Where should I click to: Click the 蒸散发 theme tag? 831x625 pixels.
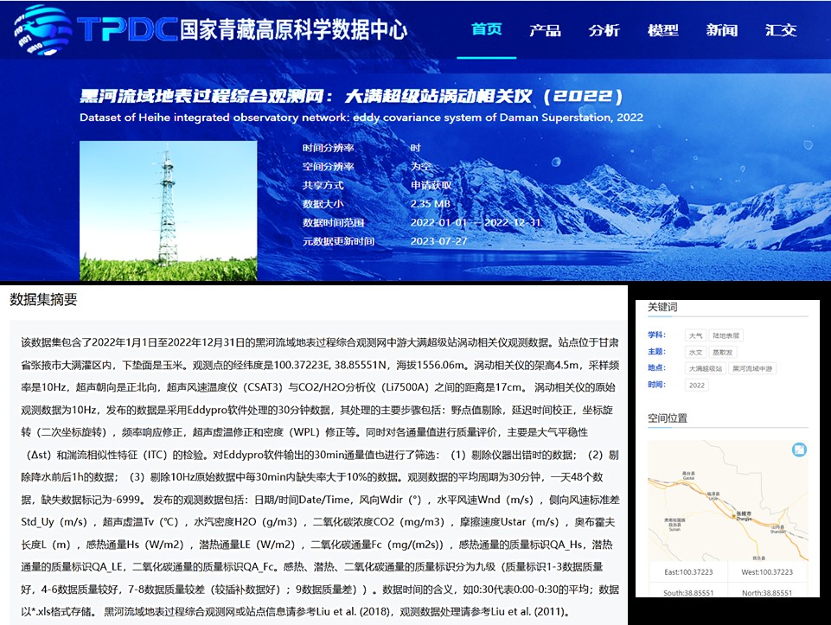tap(721, 352)
